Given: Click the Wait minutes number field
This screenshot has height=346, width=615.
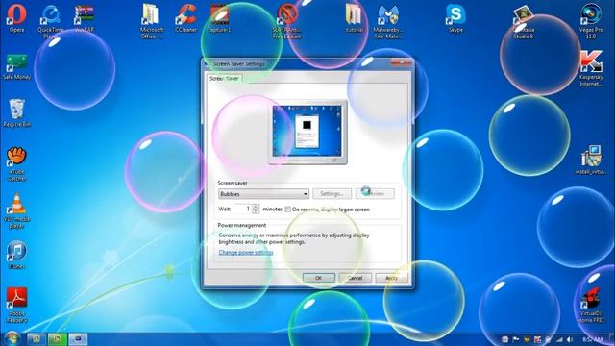Looking at the screenshot, I should [243, 209].
